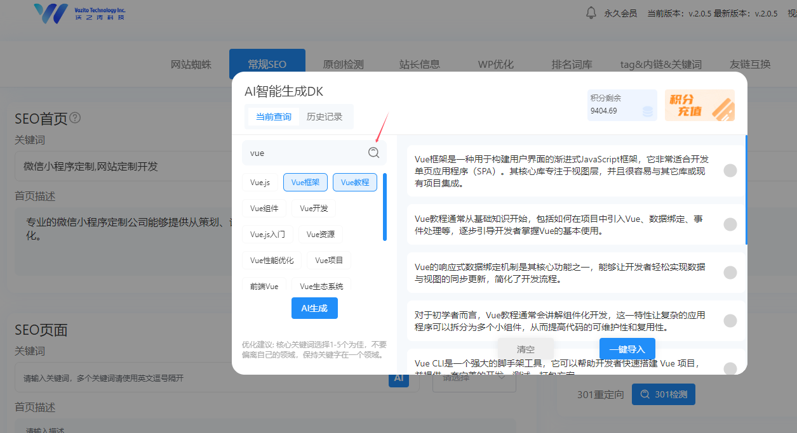Switch to the 历史记录 tab
The image size is (797, 433).
tap(325, 117)
